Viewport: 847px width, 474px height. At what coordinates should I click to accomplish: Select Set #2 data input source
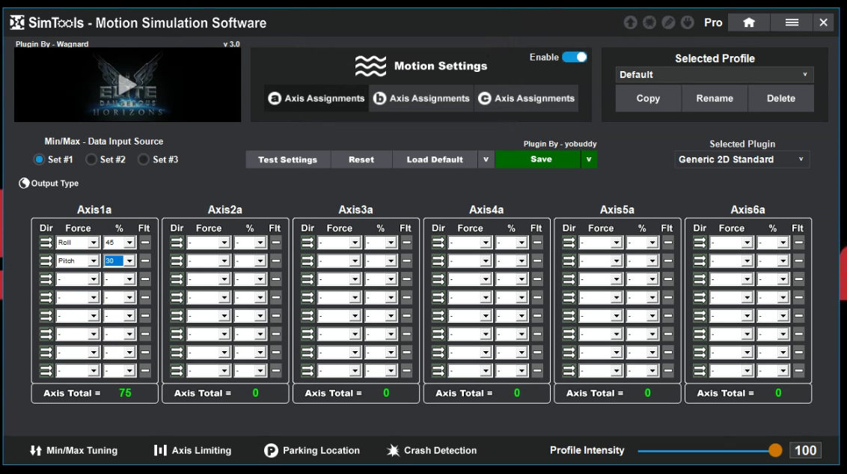point(91,159)
